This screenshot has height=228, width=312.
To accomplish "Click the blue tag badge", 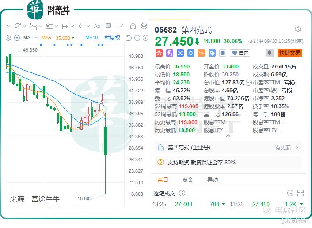I will tap(212, 53).
